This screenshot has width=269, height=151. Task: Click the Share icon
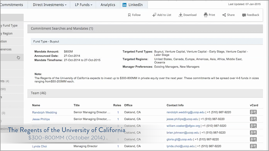pyautogui.click(x=224, y=15)
